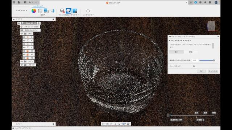Expand the Setup panel dropdown
Viewport: 232px width, 130px height.
(x=43, y=15)
